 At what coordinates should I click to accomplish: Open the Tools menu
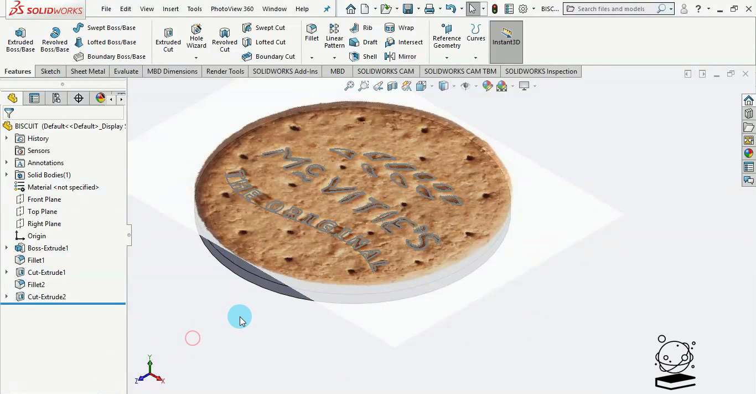(x=195, y=9)
